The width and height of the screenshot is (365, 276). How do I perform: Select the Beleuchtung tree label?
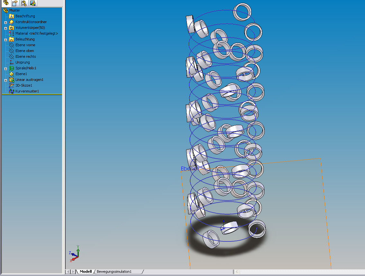point(25,39)
